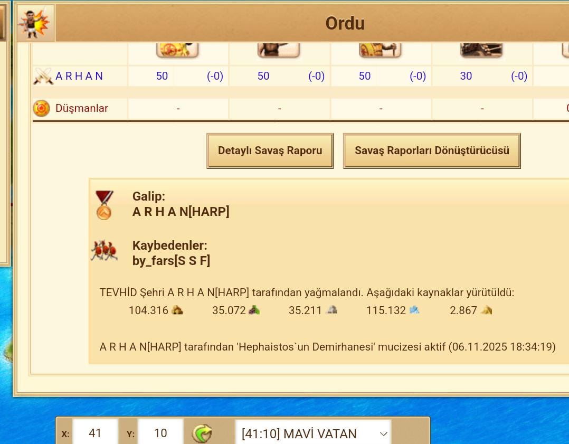Click the Galip medal icon
The height and width of the screenshot is (444, 569).
104,205
